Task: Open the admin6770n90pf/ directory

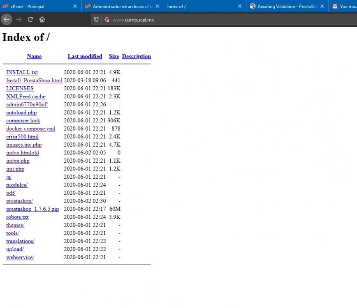Action: [27, 105]
